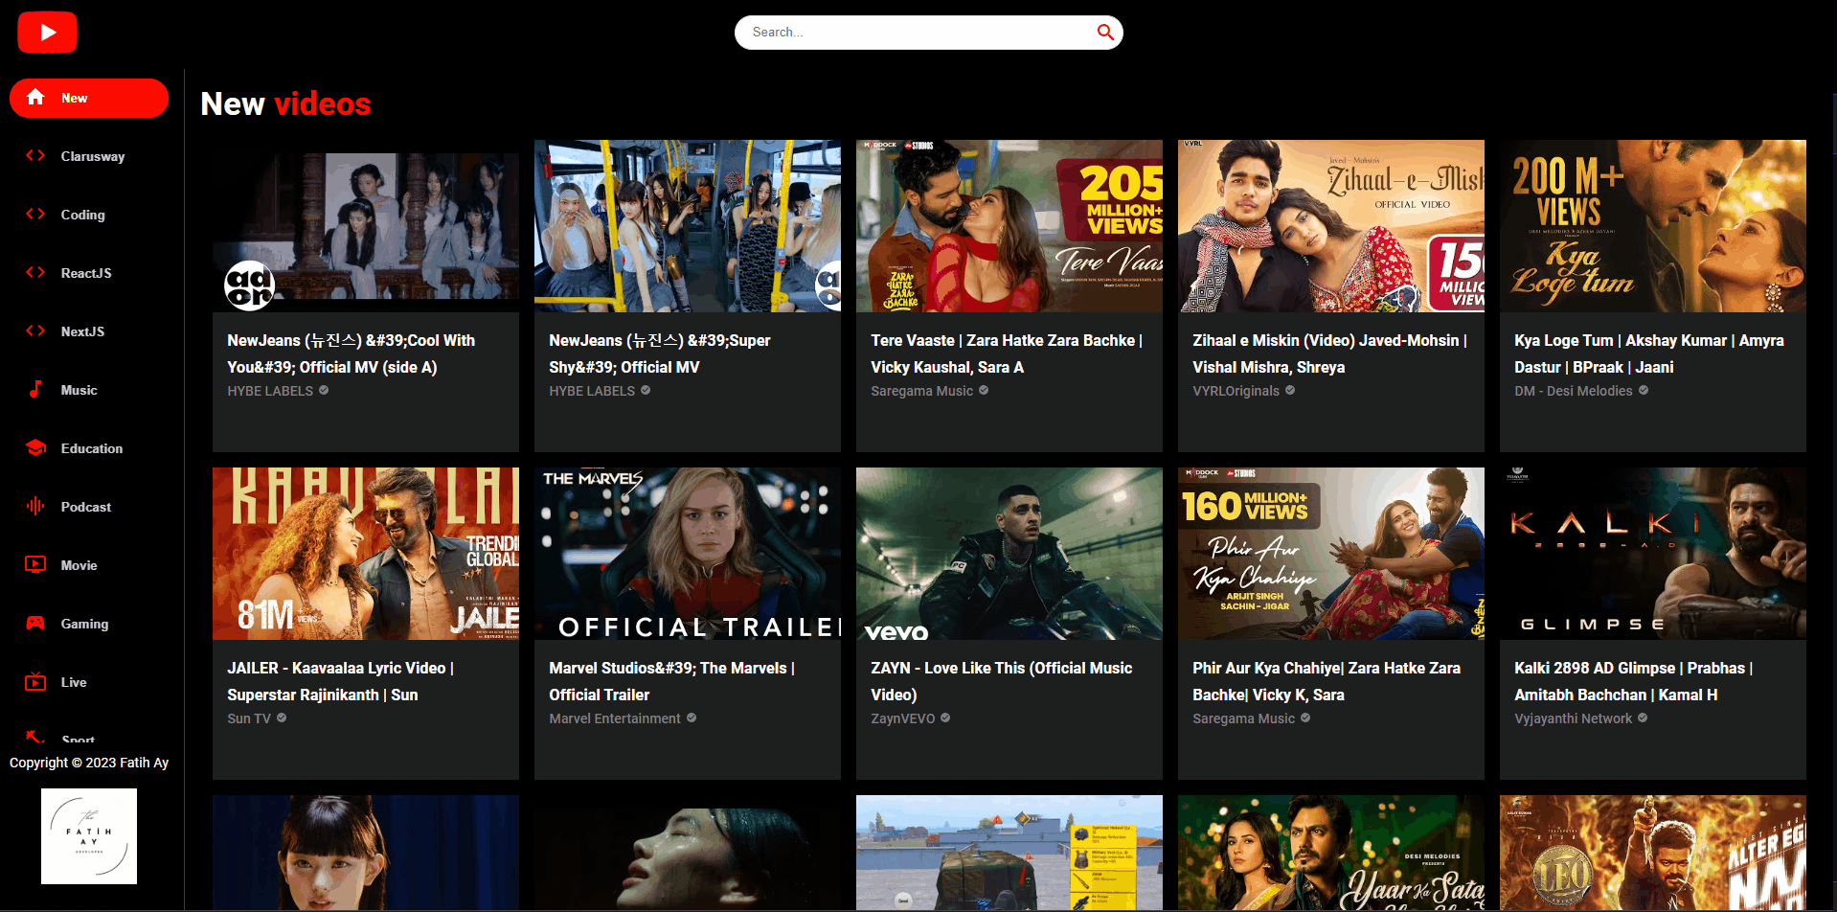Click the Search input field
The height and width of the screenshot is (912, 1837).
919,33
